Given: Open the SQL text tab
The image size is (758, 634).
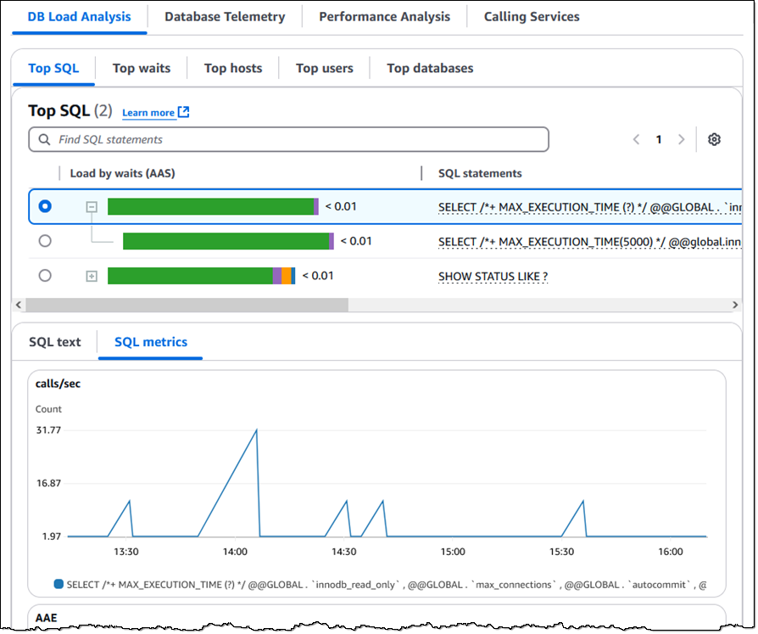Looking at the screenshot, I should (54, 342).
